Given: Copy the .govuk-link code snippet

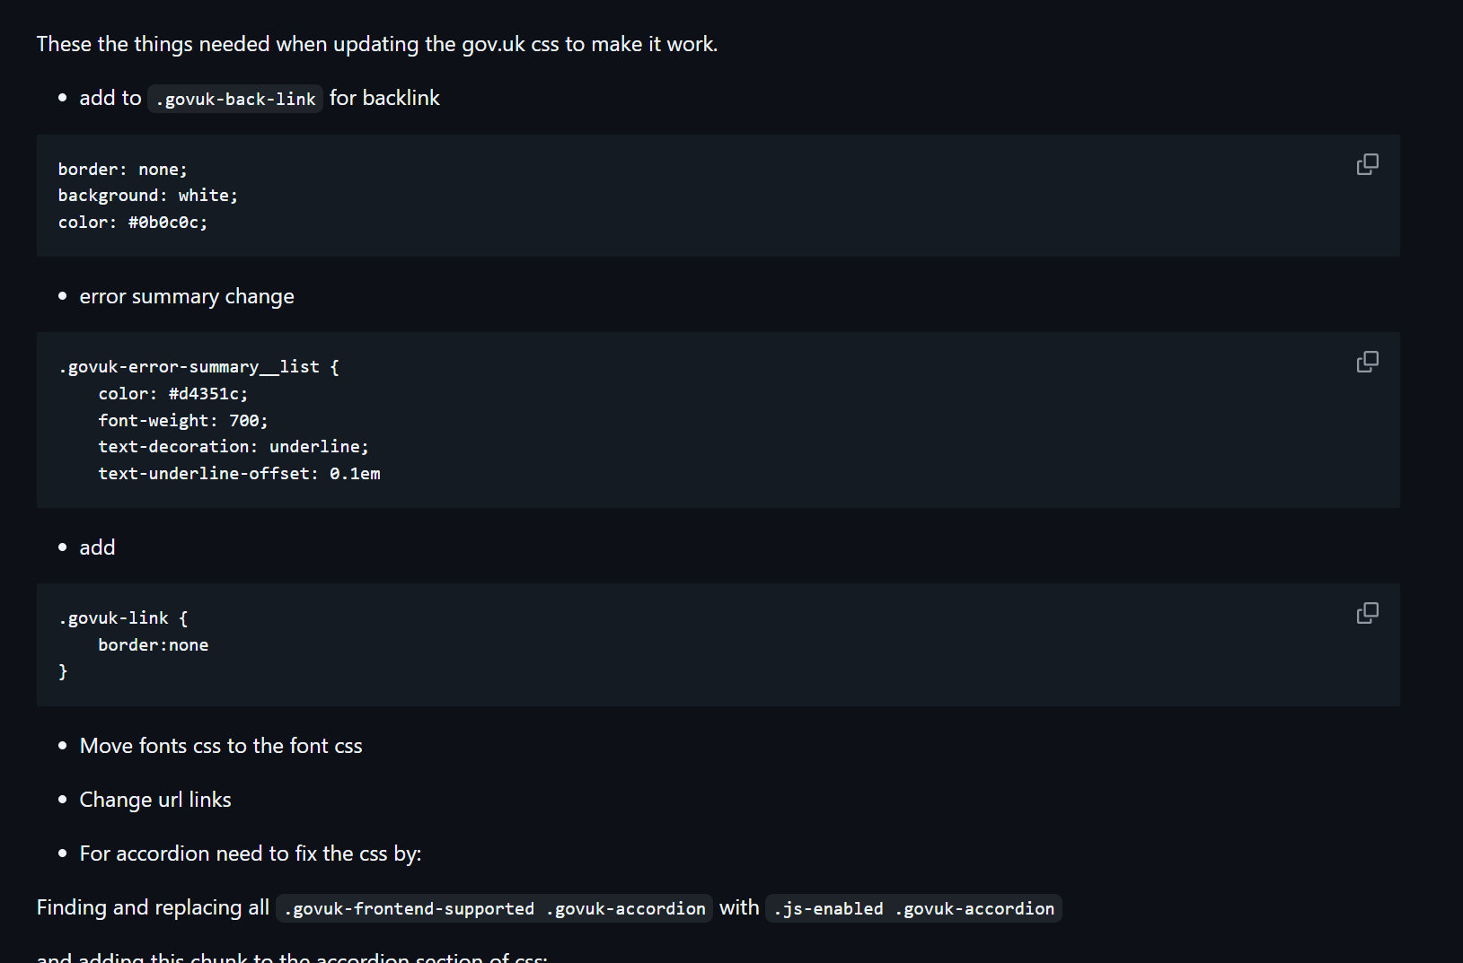Looking at the screenshot, I should tap(1367, 613).
